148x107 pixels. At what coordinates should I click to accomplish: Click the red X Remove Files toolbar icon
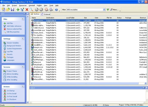27,10
